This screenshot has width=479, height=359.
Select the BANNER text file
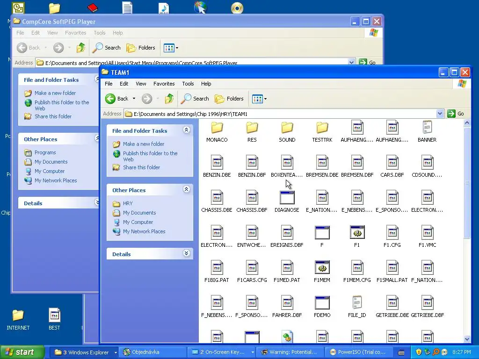coord(427,131)
